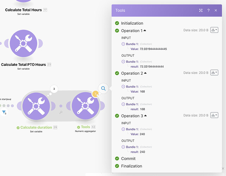This screenshot has width=226, height=176.
Task: Collapse Bundle 1 under Operation 2 OUTPUT
Action: pos(123,104)
